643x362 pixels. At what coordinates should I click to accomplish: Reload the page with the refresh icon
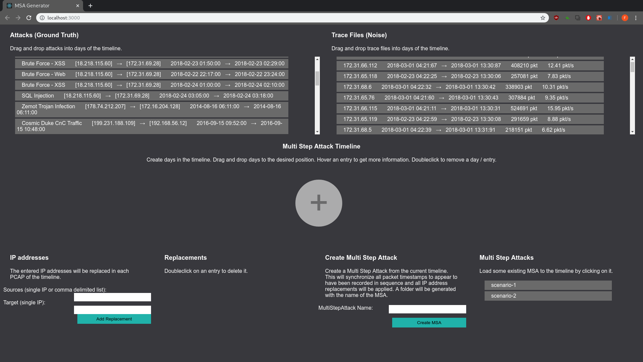coord(29,18)
